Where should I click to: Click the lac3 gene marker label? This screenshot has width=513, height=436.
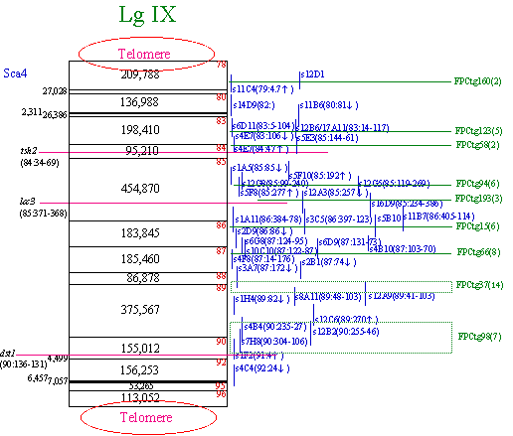pyautogui.click(x=27, y=202)
